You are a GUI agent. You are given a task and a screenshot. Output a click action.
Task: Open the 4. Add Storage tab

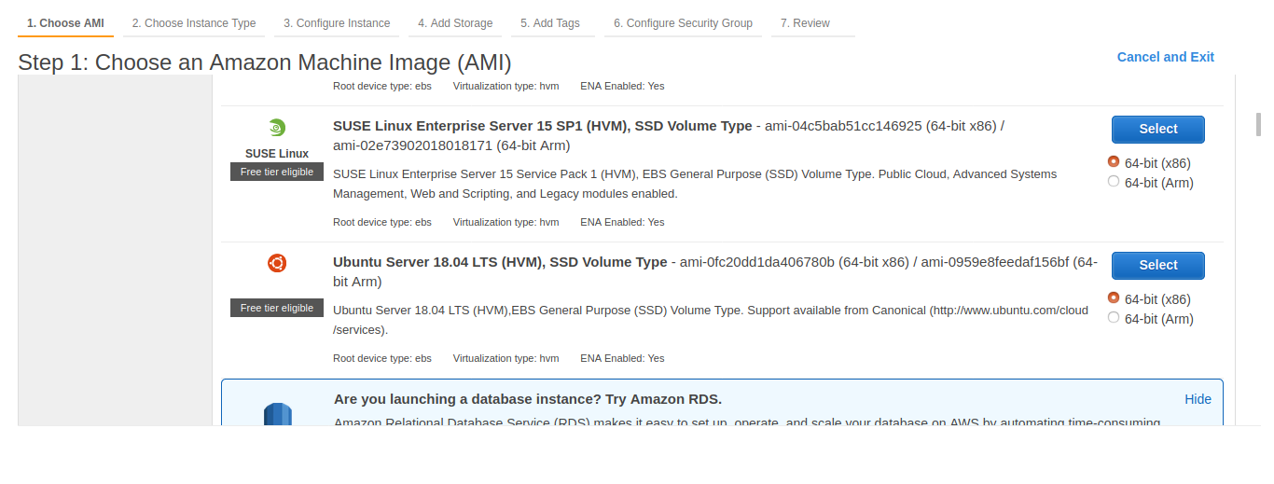coord(455,23)
